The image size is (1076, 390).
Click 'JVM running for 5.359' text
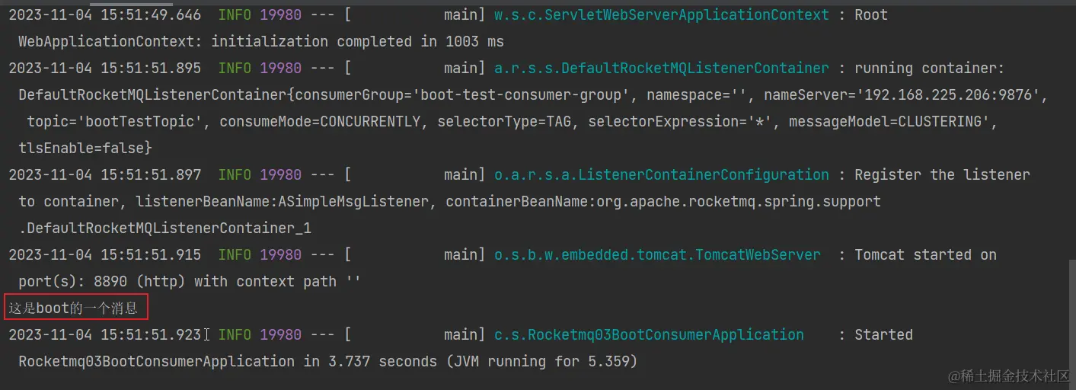541,361
